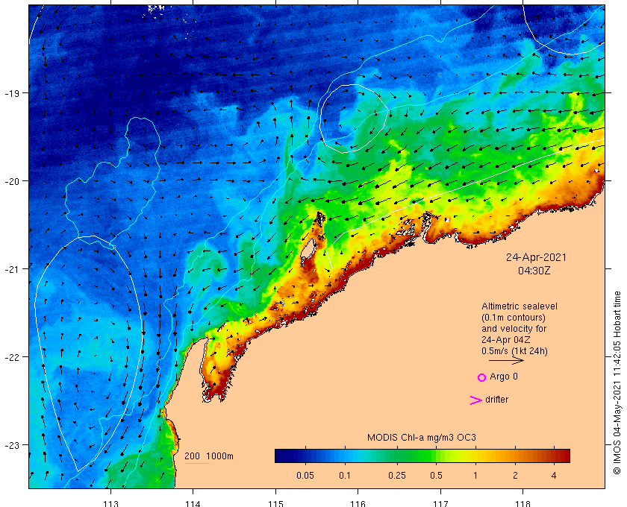627x507 pixels.
Task: Click the longitude label 115
Action: [275, 503]
